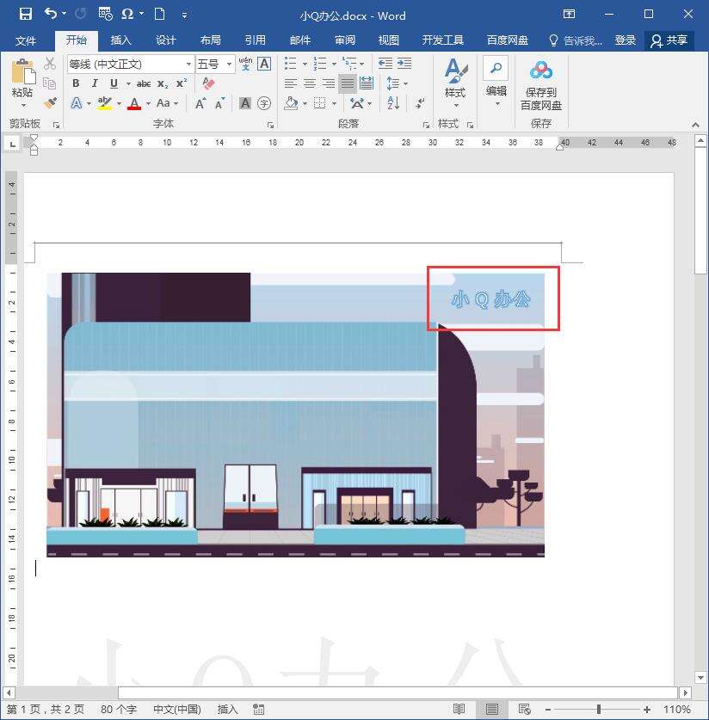Toggle italic formatting

(95, 83)
